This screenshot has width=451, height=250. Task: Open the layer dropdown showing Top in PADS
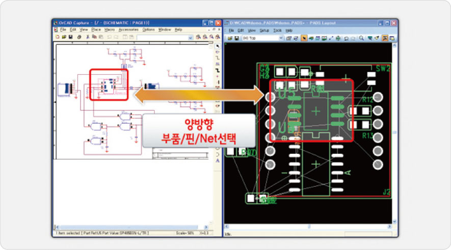(262, 38)
